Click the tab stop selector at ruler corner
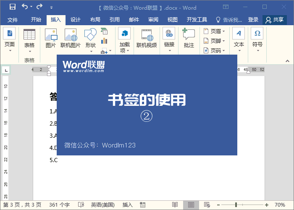 tap(6, 70)
